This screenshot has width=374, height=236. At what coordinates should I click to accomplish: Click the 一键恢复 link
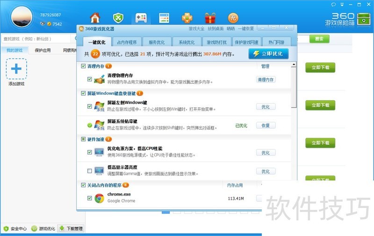pos(246,28)
